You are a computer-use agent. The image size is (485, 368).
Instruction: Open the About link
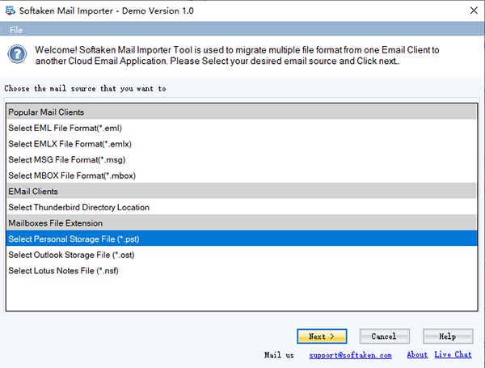417,355
